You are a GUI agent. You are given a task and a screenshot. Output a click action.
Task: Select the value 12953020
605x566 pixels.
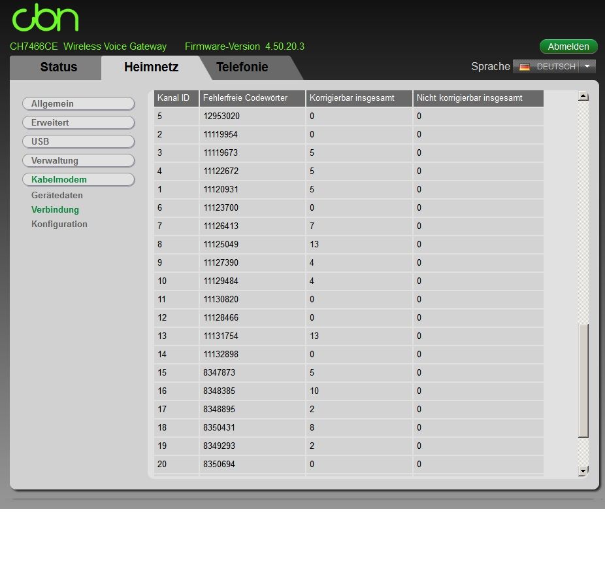click(x=221, y=116)
